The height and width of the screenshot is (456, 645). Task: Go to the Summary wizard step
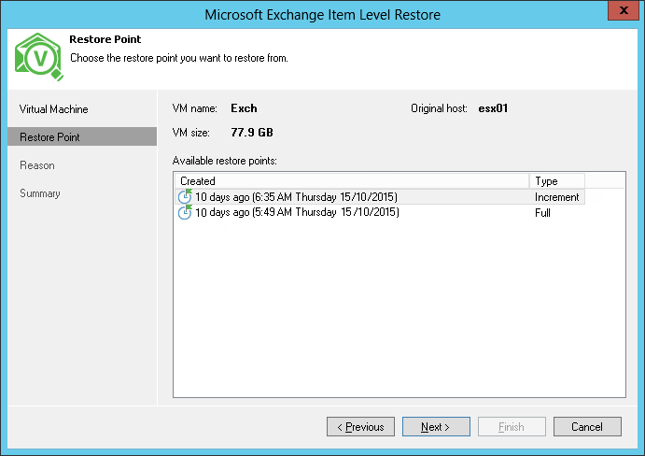pos(40,193)
